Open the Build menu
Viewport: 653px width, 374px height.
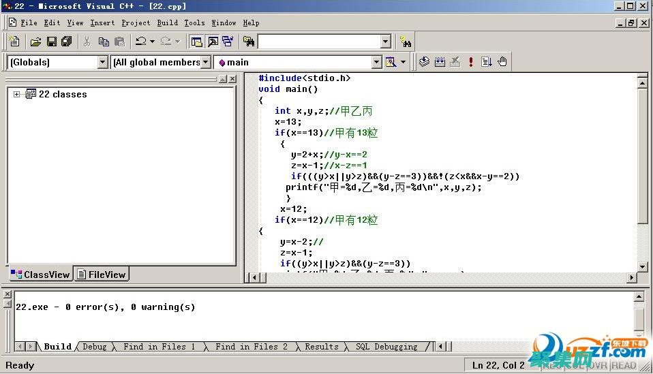coord(167,22)
